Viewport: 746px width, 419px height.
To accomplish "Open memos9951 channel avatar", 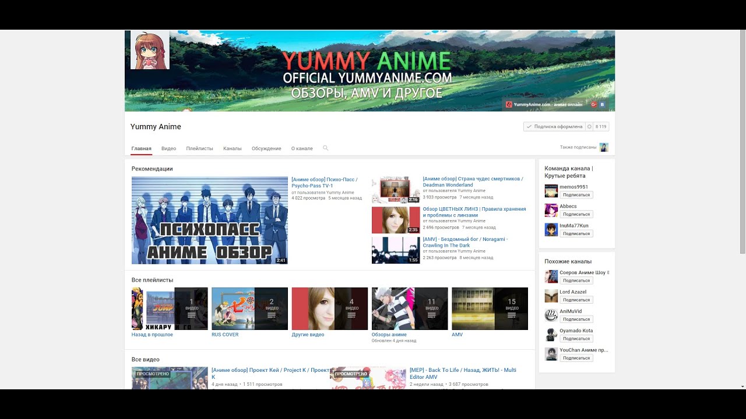I will pyautogui.click(x=551, y=191).
